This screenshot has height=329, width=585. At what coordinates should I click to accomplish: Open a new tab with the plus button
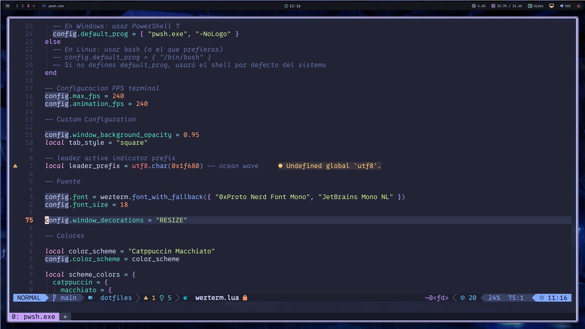click(x=64, y=316)
